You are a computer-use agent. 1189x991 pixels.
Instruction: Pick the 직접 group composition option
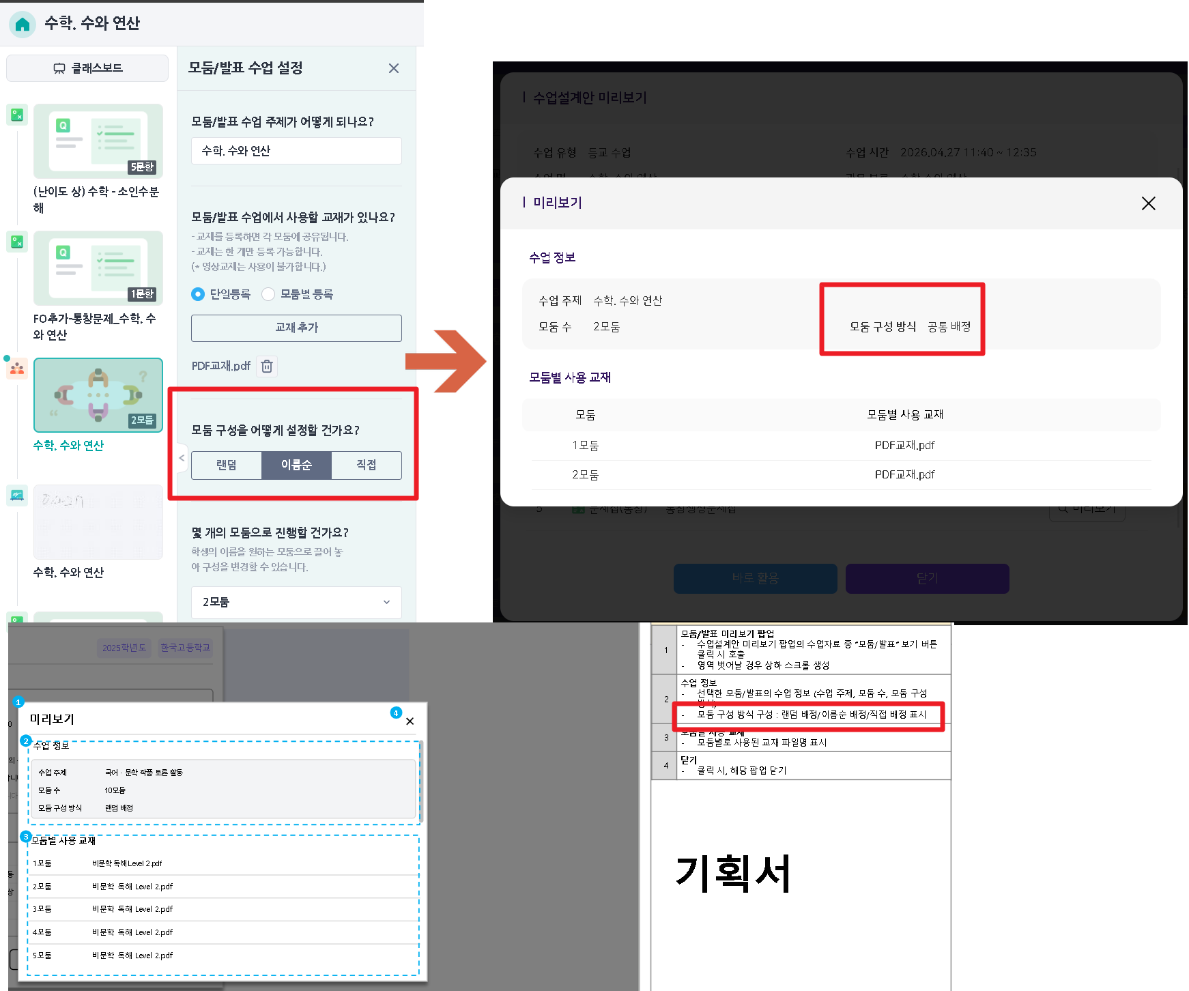(x=366, y=465)
